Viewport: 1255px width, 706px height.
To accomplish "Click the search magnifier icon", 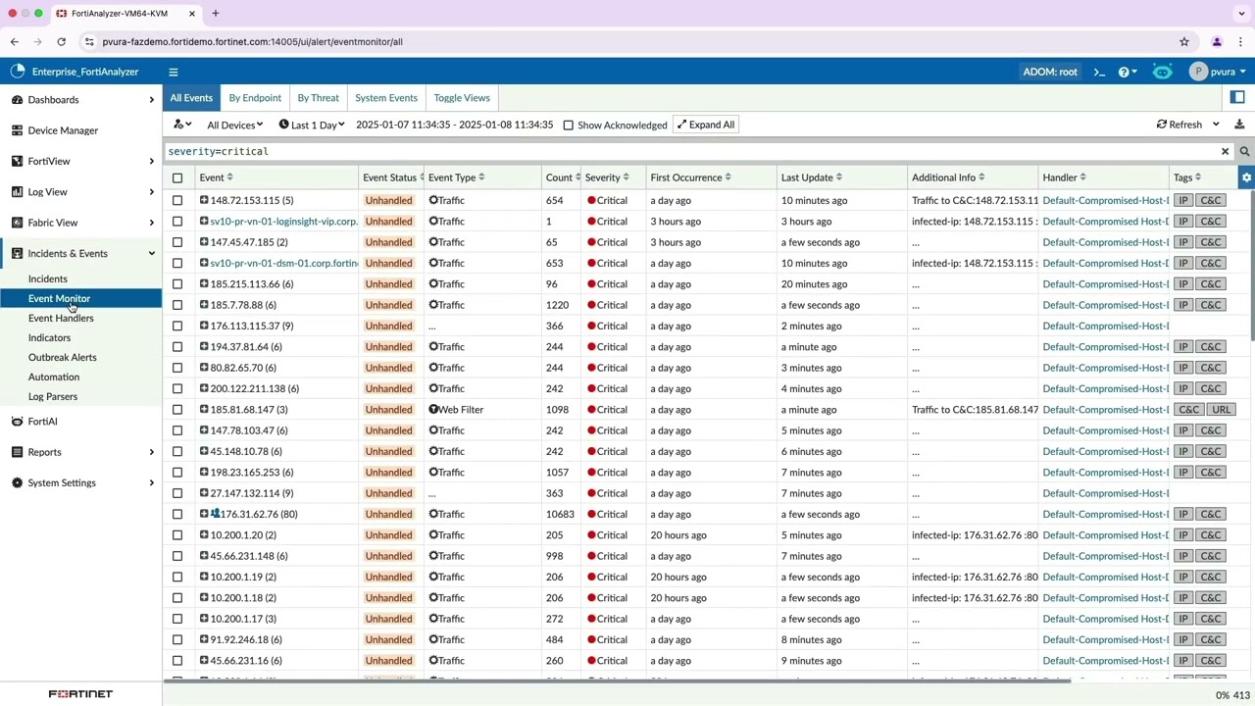I will [x=1244, y=152].
